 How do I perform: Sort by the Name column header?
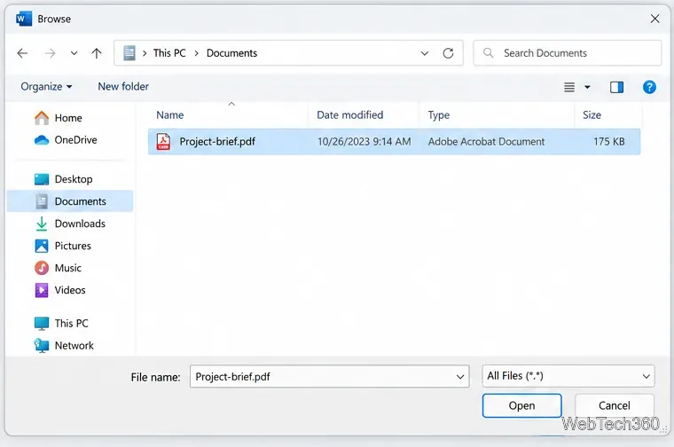(x=169, y=115)
